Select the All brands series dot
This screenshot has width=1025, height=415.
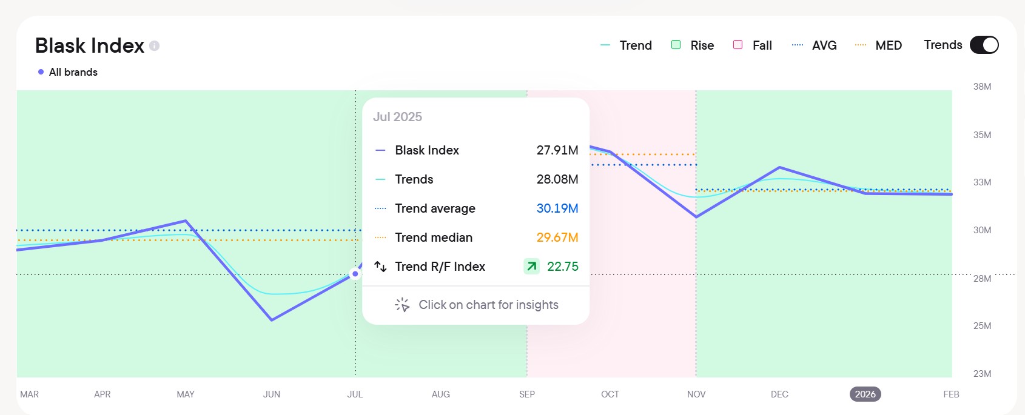click(x=41, y=72)
